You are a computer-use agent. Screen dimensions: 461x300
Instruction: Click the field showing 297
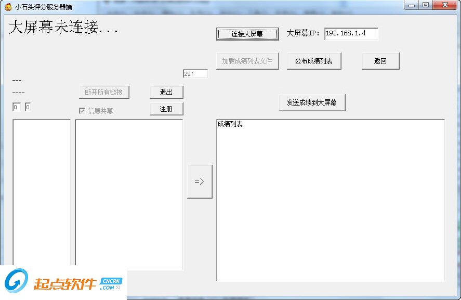click(x=195, y=73)
